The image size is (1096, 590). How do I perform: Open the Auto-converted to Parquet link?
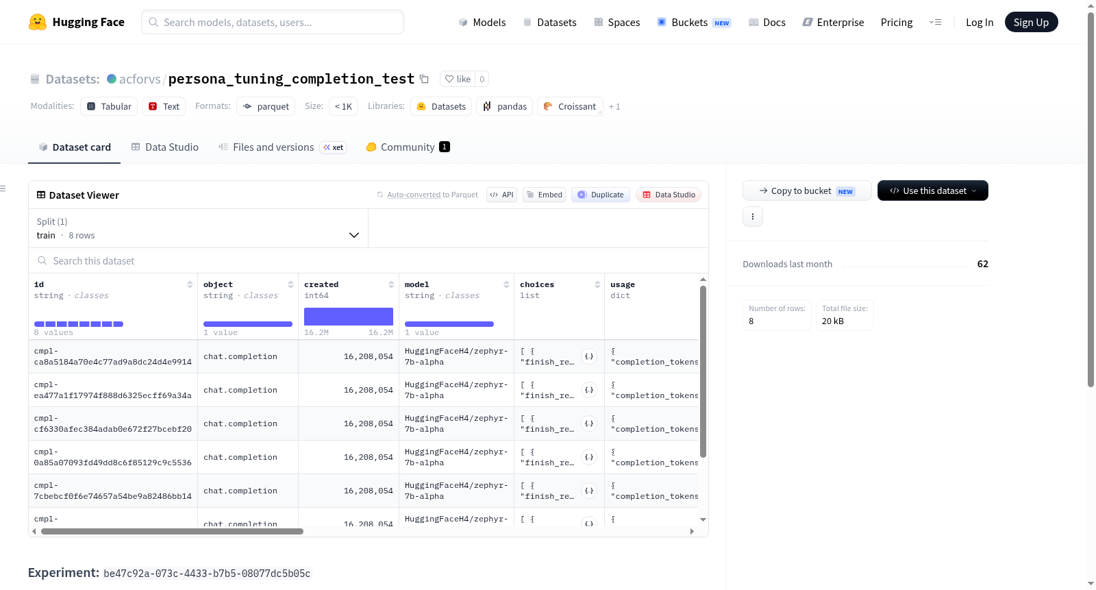point(432,195)
